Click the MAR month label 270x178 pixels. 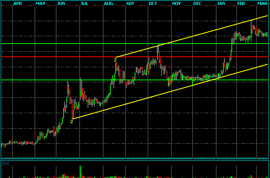point(262,3)
